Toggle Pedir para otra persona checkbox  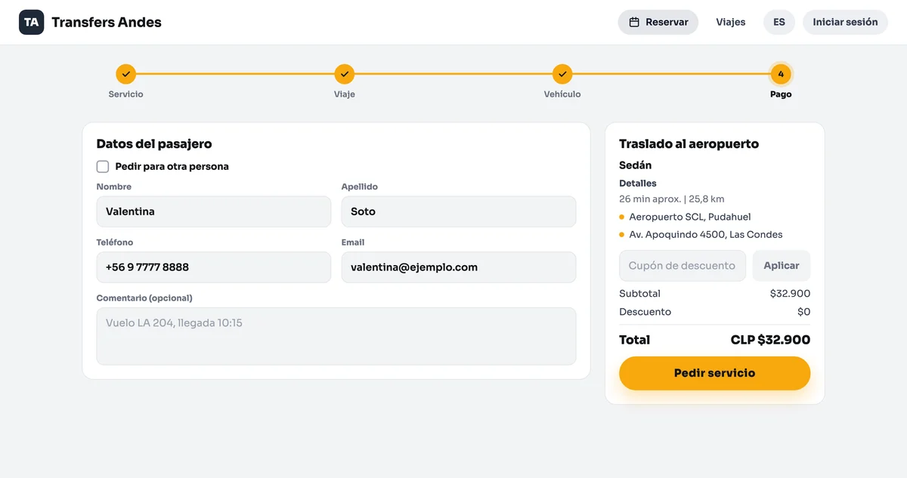coord(103,166)
